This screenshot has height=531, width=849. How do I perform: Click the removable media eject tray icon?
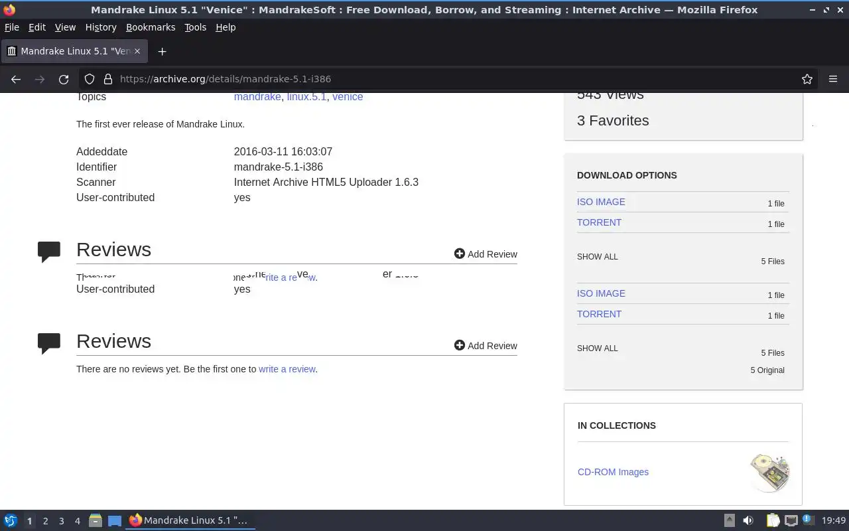pos(729,521)
